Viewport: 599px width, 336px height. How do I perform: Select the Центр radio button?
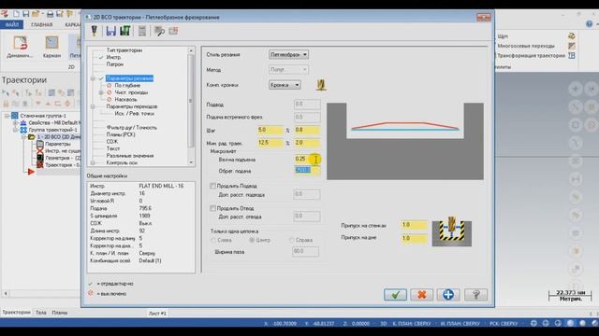click(x=252, y=240)
